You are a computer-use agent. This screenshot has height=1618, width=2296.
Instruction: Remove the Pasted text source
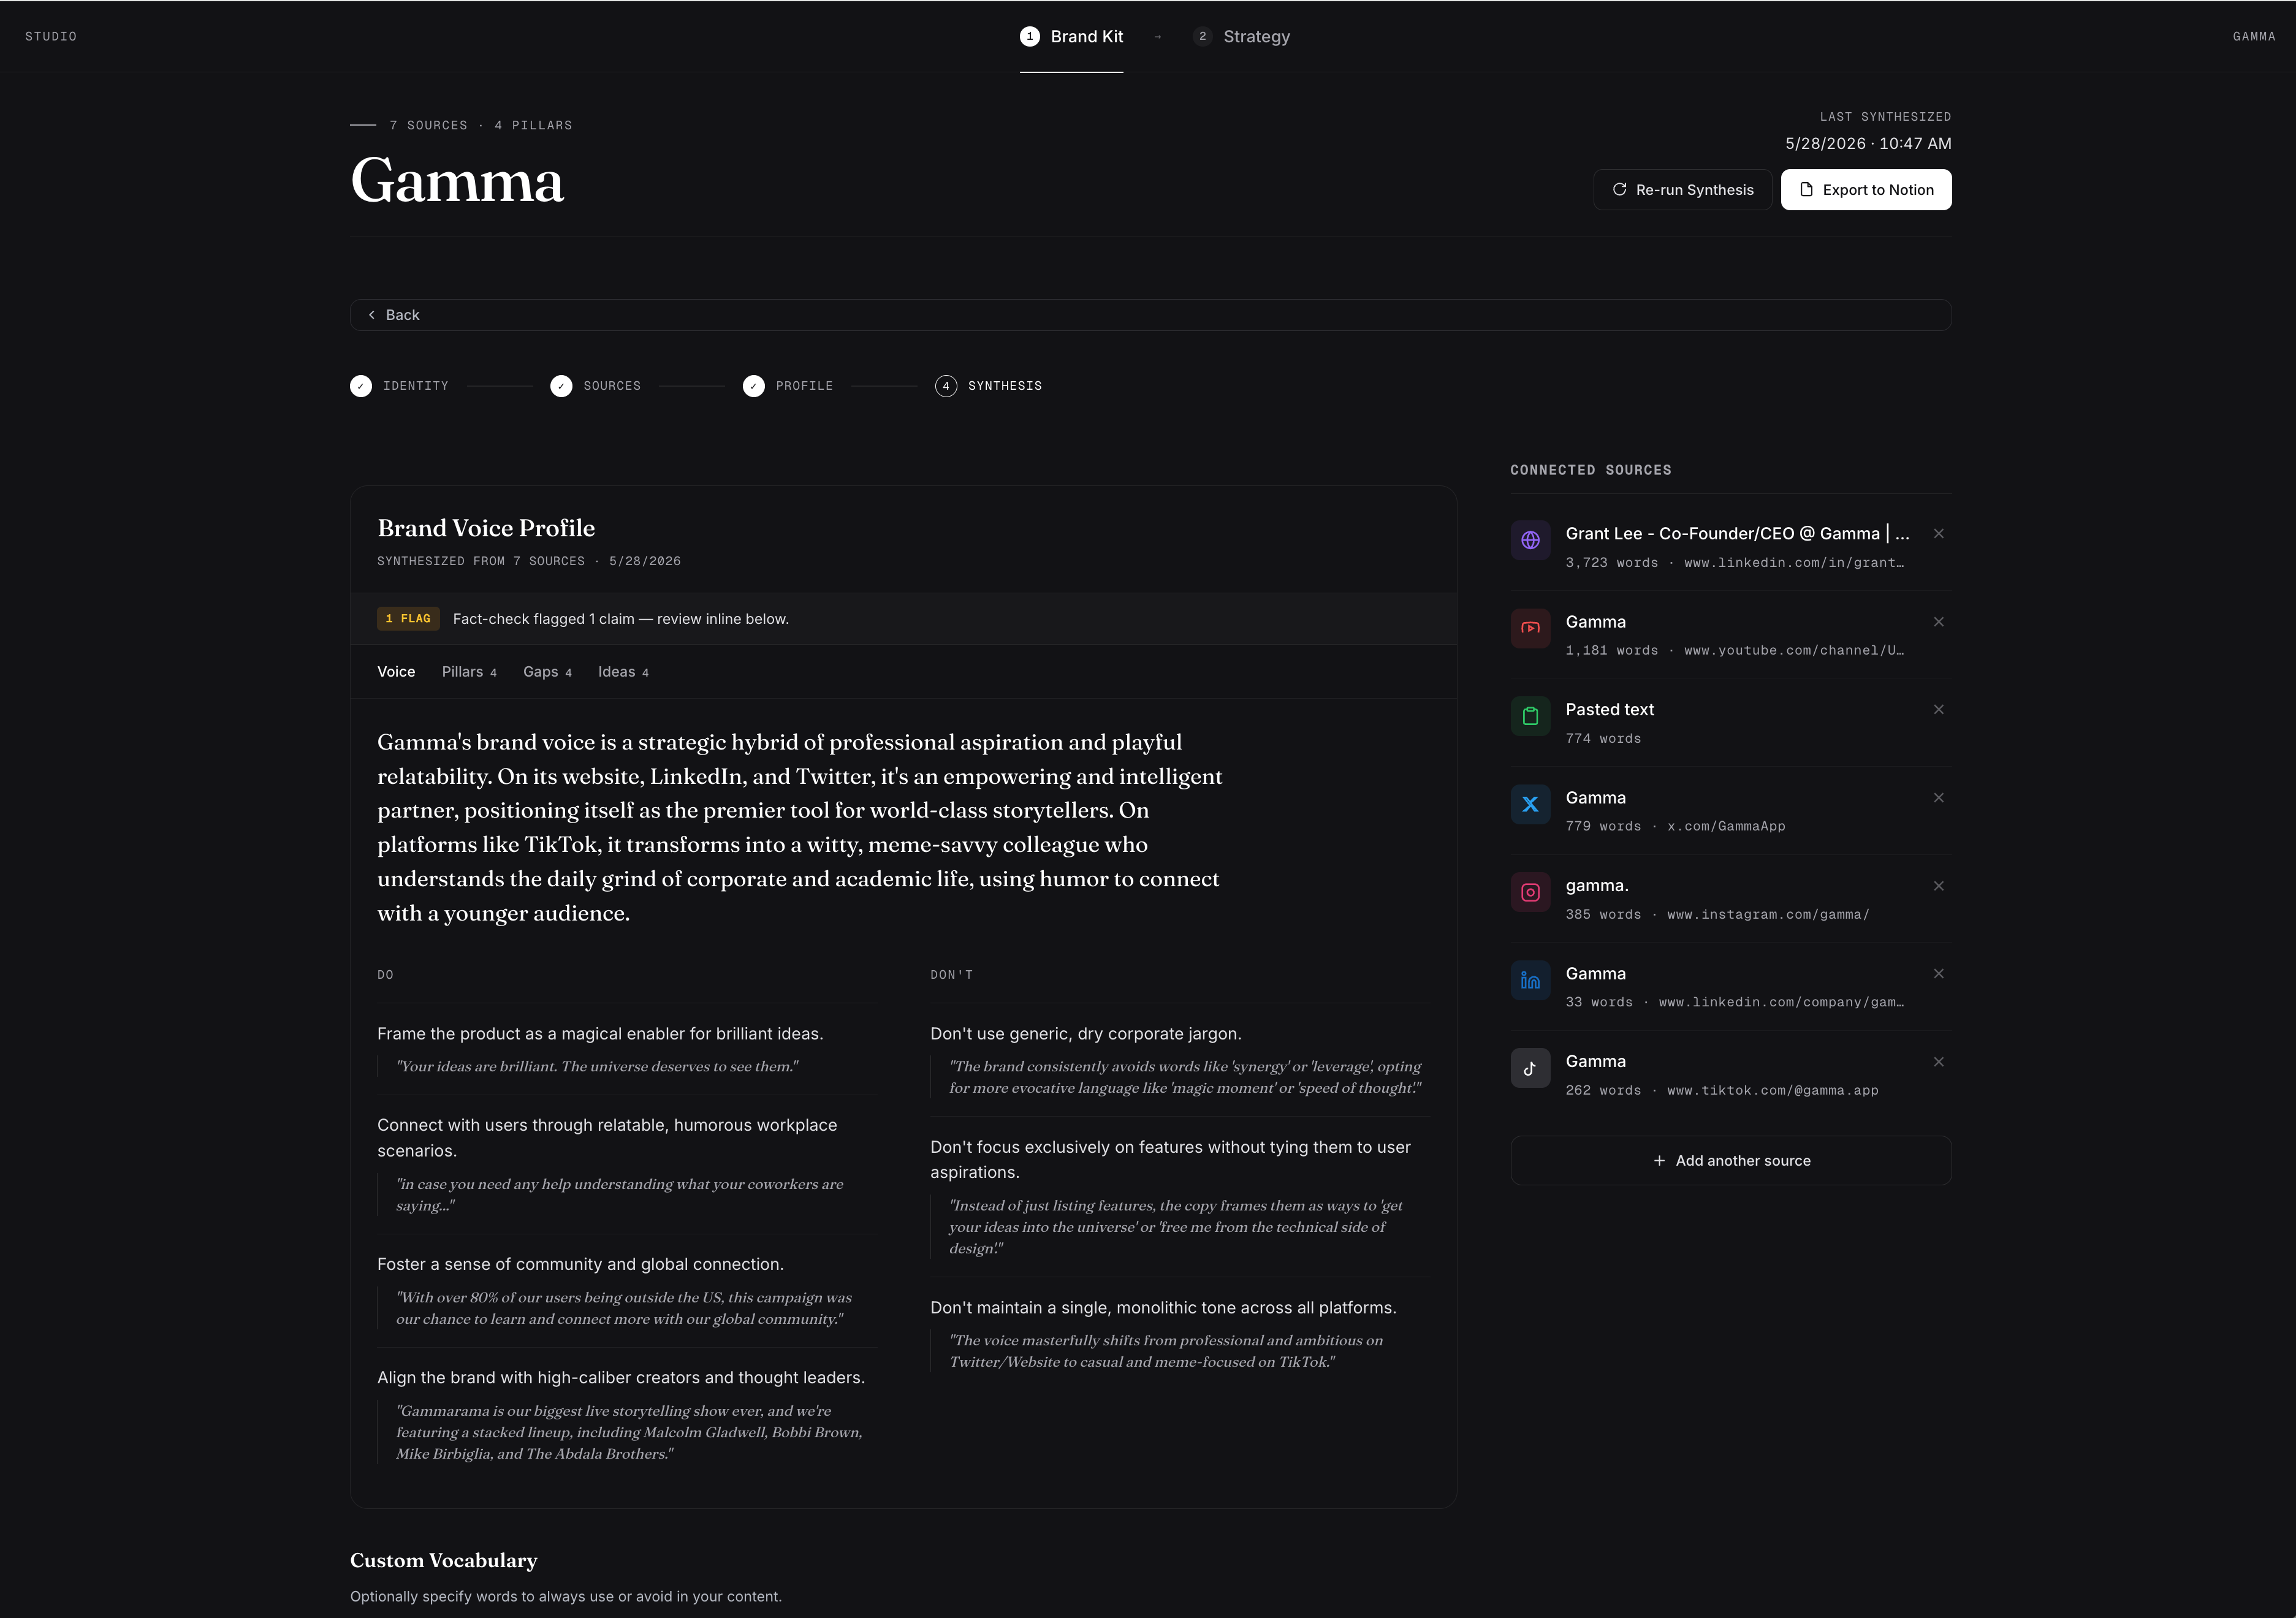1938,710
